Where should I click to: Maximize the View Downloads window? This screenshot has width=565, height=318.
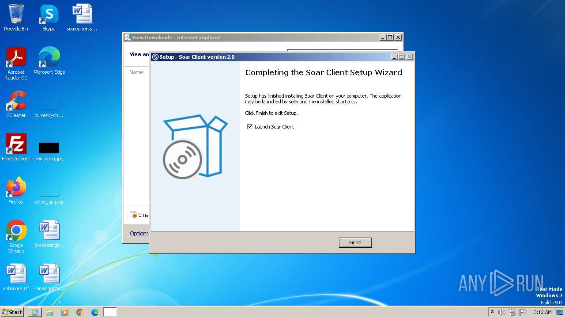point(390,38)
